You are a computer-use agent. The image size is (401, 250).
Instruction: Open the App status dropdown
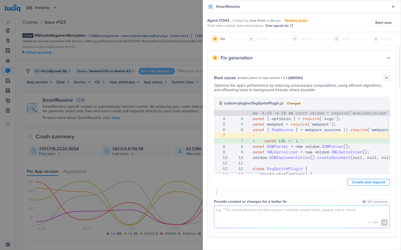pos(155,82)
